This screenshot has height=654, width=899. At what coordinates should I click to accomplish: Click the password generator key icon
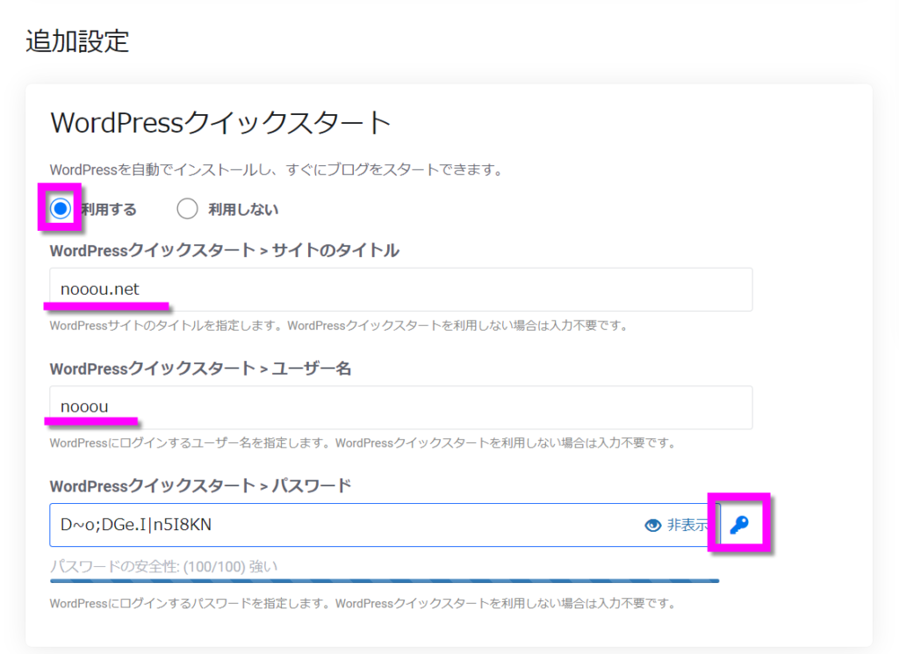pyautogui.click(x=739, y=524)
